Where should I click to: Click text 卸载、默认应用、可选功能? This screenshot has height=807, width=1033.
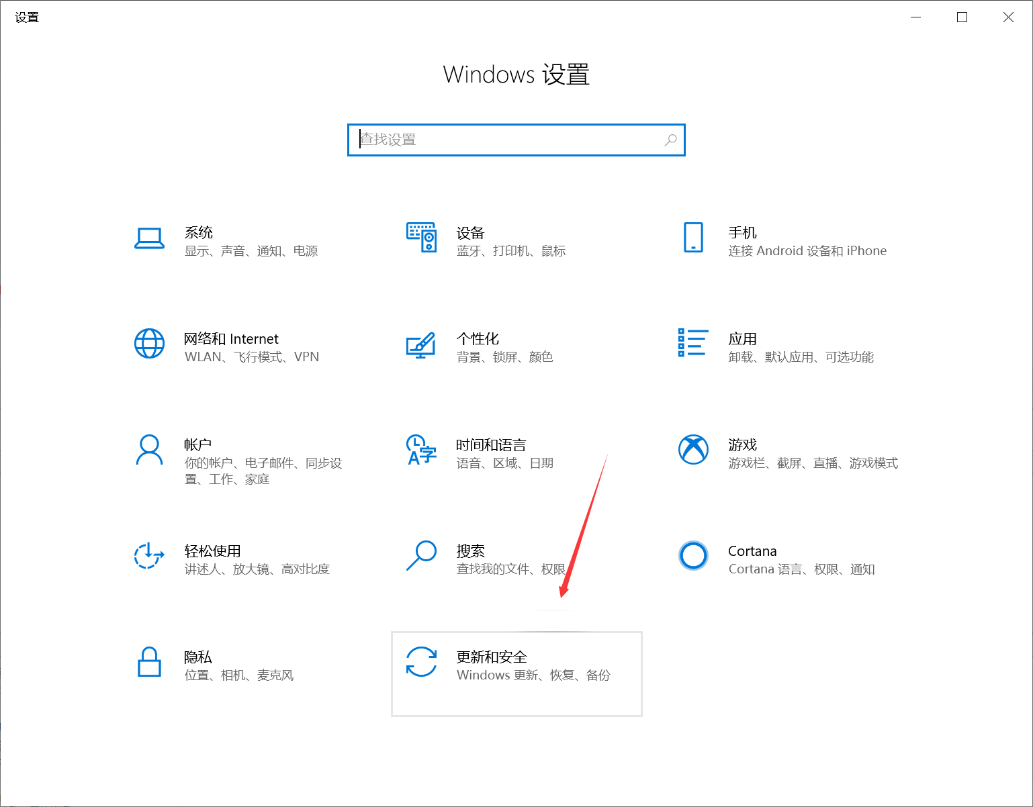click(801, 357)
